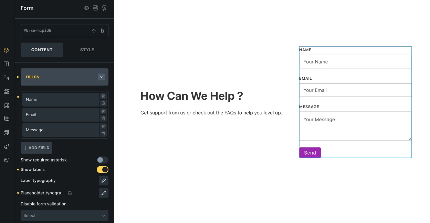Viewport: 430px width, 223px height.
Task: Open the typography panel icon in sidebar
Action: 6,77
